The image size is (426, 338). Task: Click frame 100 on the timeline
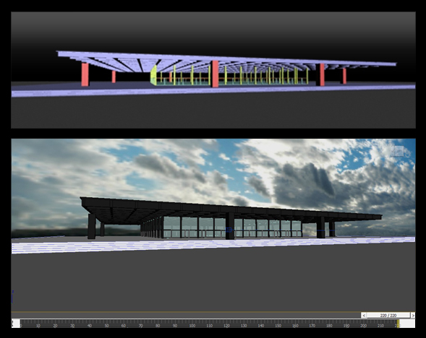192,326
